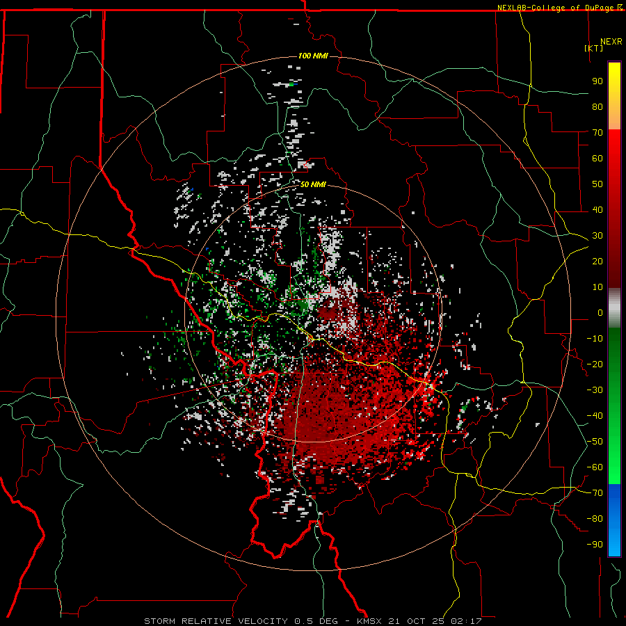Viewport: 626px width, 626px height.
Task: Click the "21 OCT 25" date in the caption
Action: [417, 621]
